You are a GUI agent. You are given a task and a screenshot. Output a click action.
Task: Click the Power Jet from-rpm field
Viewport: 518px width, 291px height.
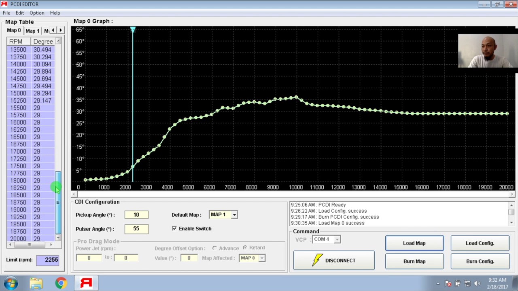click(x=89, y=258)
